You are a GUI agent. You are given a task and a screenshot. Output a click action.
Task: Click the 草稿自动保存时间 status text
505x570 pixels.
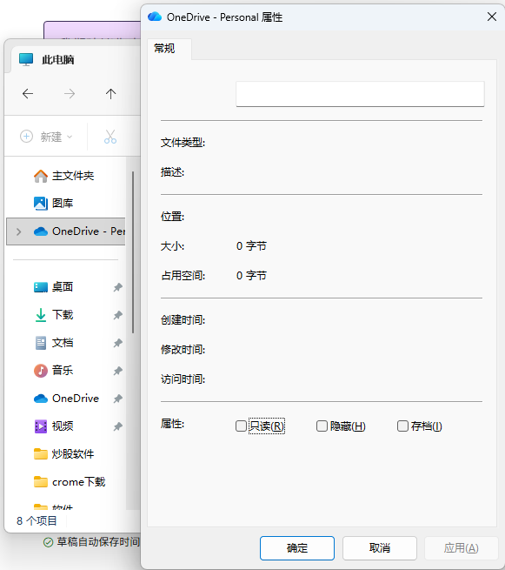coord(98,542)
